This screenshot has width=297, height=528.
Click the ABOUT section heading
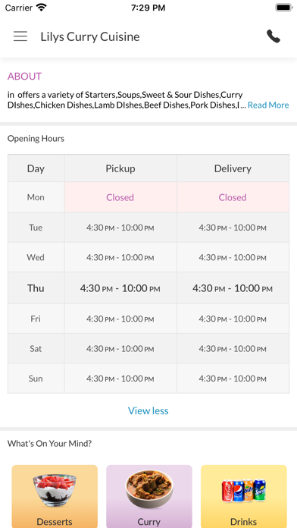24,76
